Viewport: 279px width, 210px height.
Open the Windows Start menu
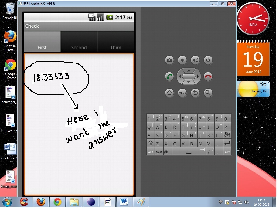[x=7, y=202]
